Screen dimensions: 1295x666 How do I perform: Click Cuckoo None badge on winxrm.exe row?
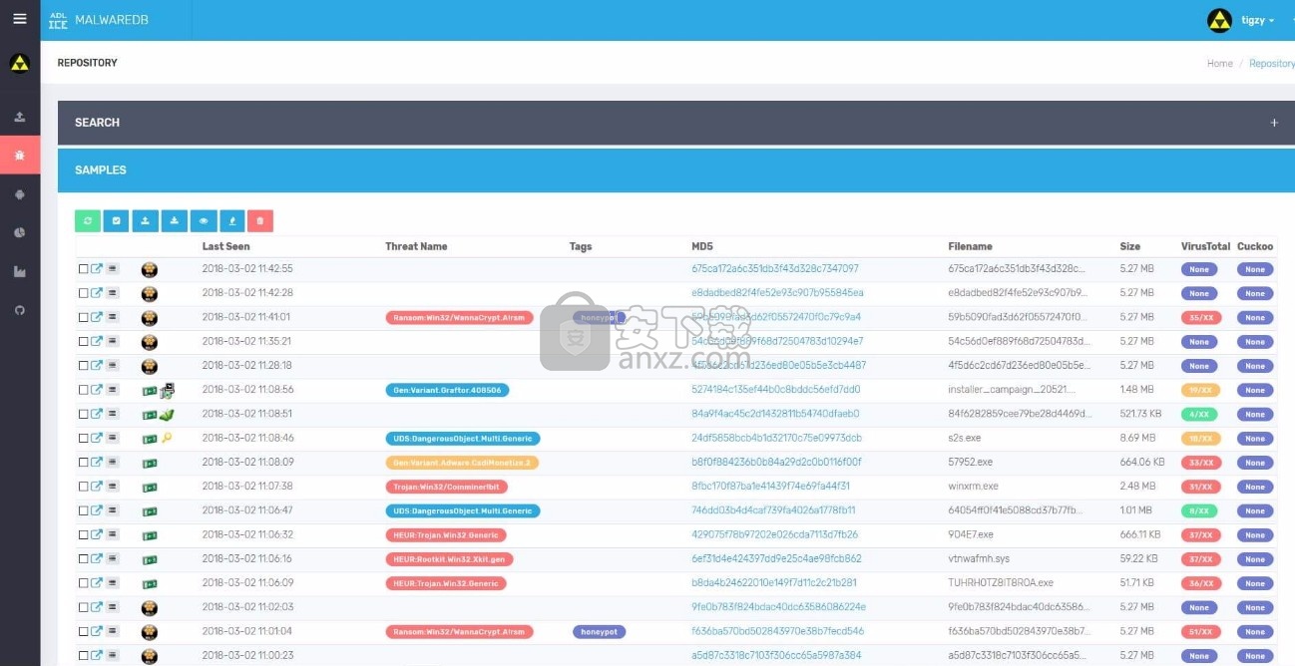coord(1255,487)
